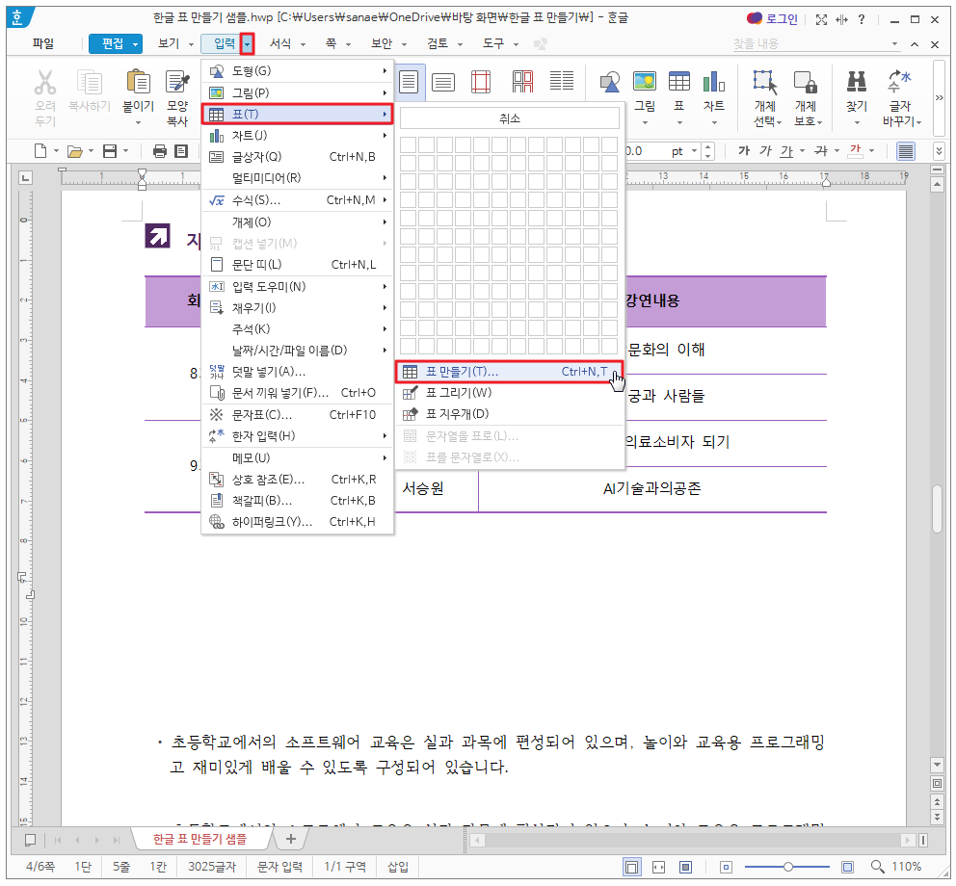The width and height of the screenshot is (956, 886).
Task: Select the Object Select (개체 선택) tool
Action: click(765, 82)
